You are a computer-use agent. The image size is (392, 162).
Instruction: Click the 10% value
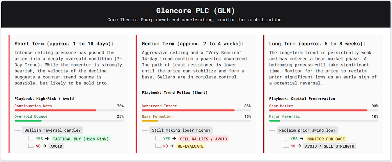click(x=375, y=116)
